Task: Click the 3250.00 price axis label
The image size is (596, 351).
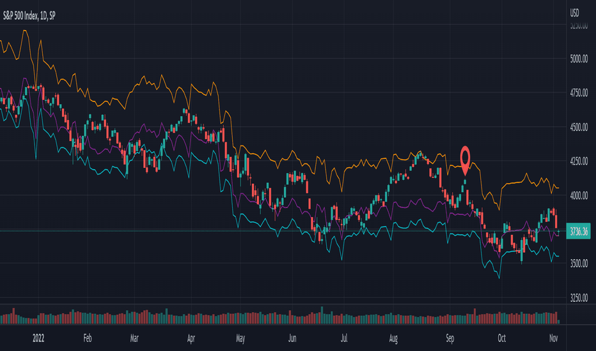Action: [579, 297]
